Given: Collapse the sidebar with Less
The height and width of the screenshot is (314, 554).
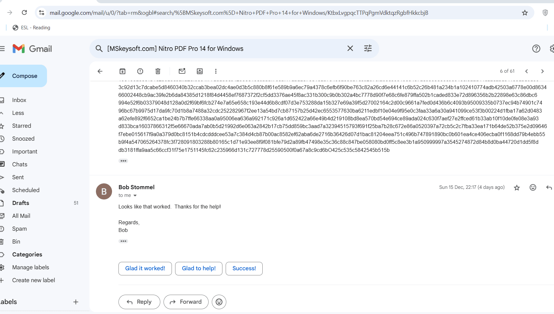Looking at the screenshot, I should tap(18, 113).
